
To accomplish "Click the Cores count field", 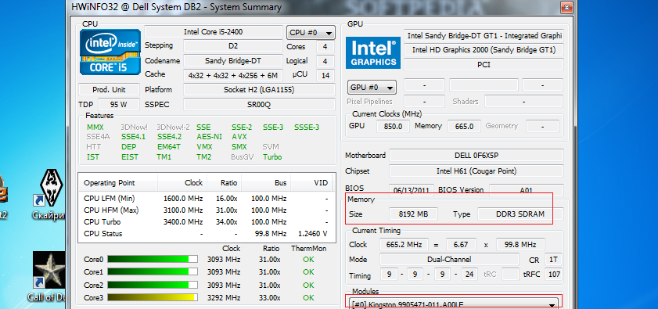I will pos(325,47).
